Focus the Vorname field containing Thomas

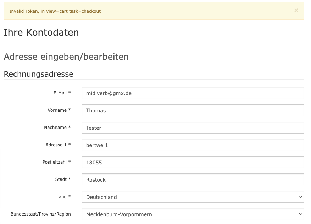click(x=193, y=110)
